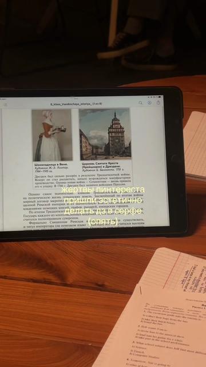Image resolution: width=206 pixels, height=367 pixels.
Task: Tap the Dresden church painting image
Action: 105,134
